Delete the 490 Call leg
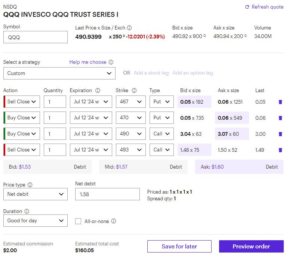 (x=280, y=134)
